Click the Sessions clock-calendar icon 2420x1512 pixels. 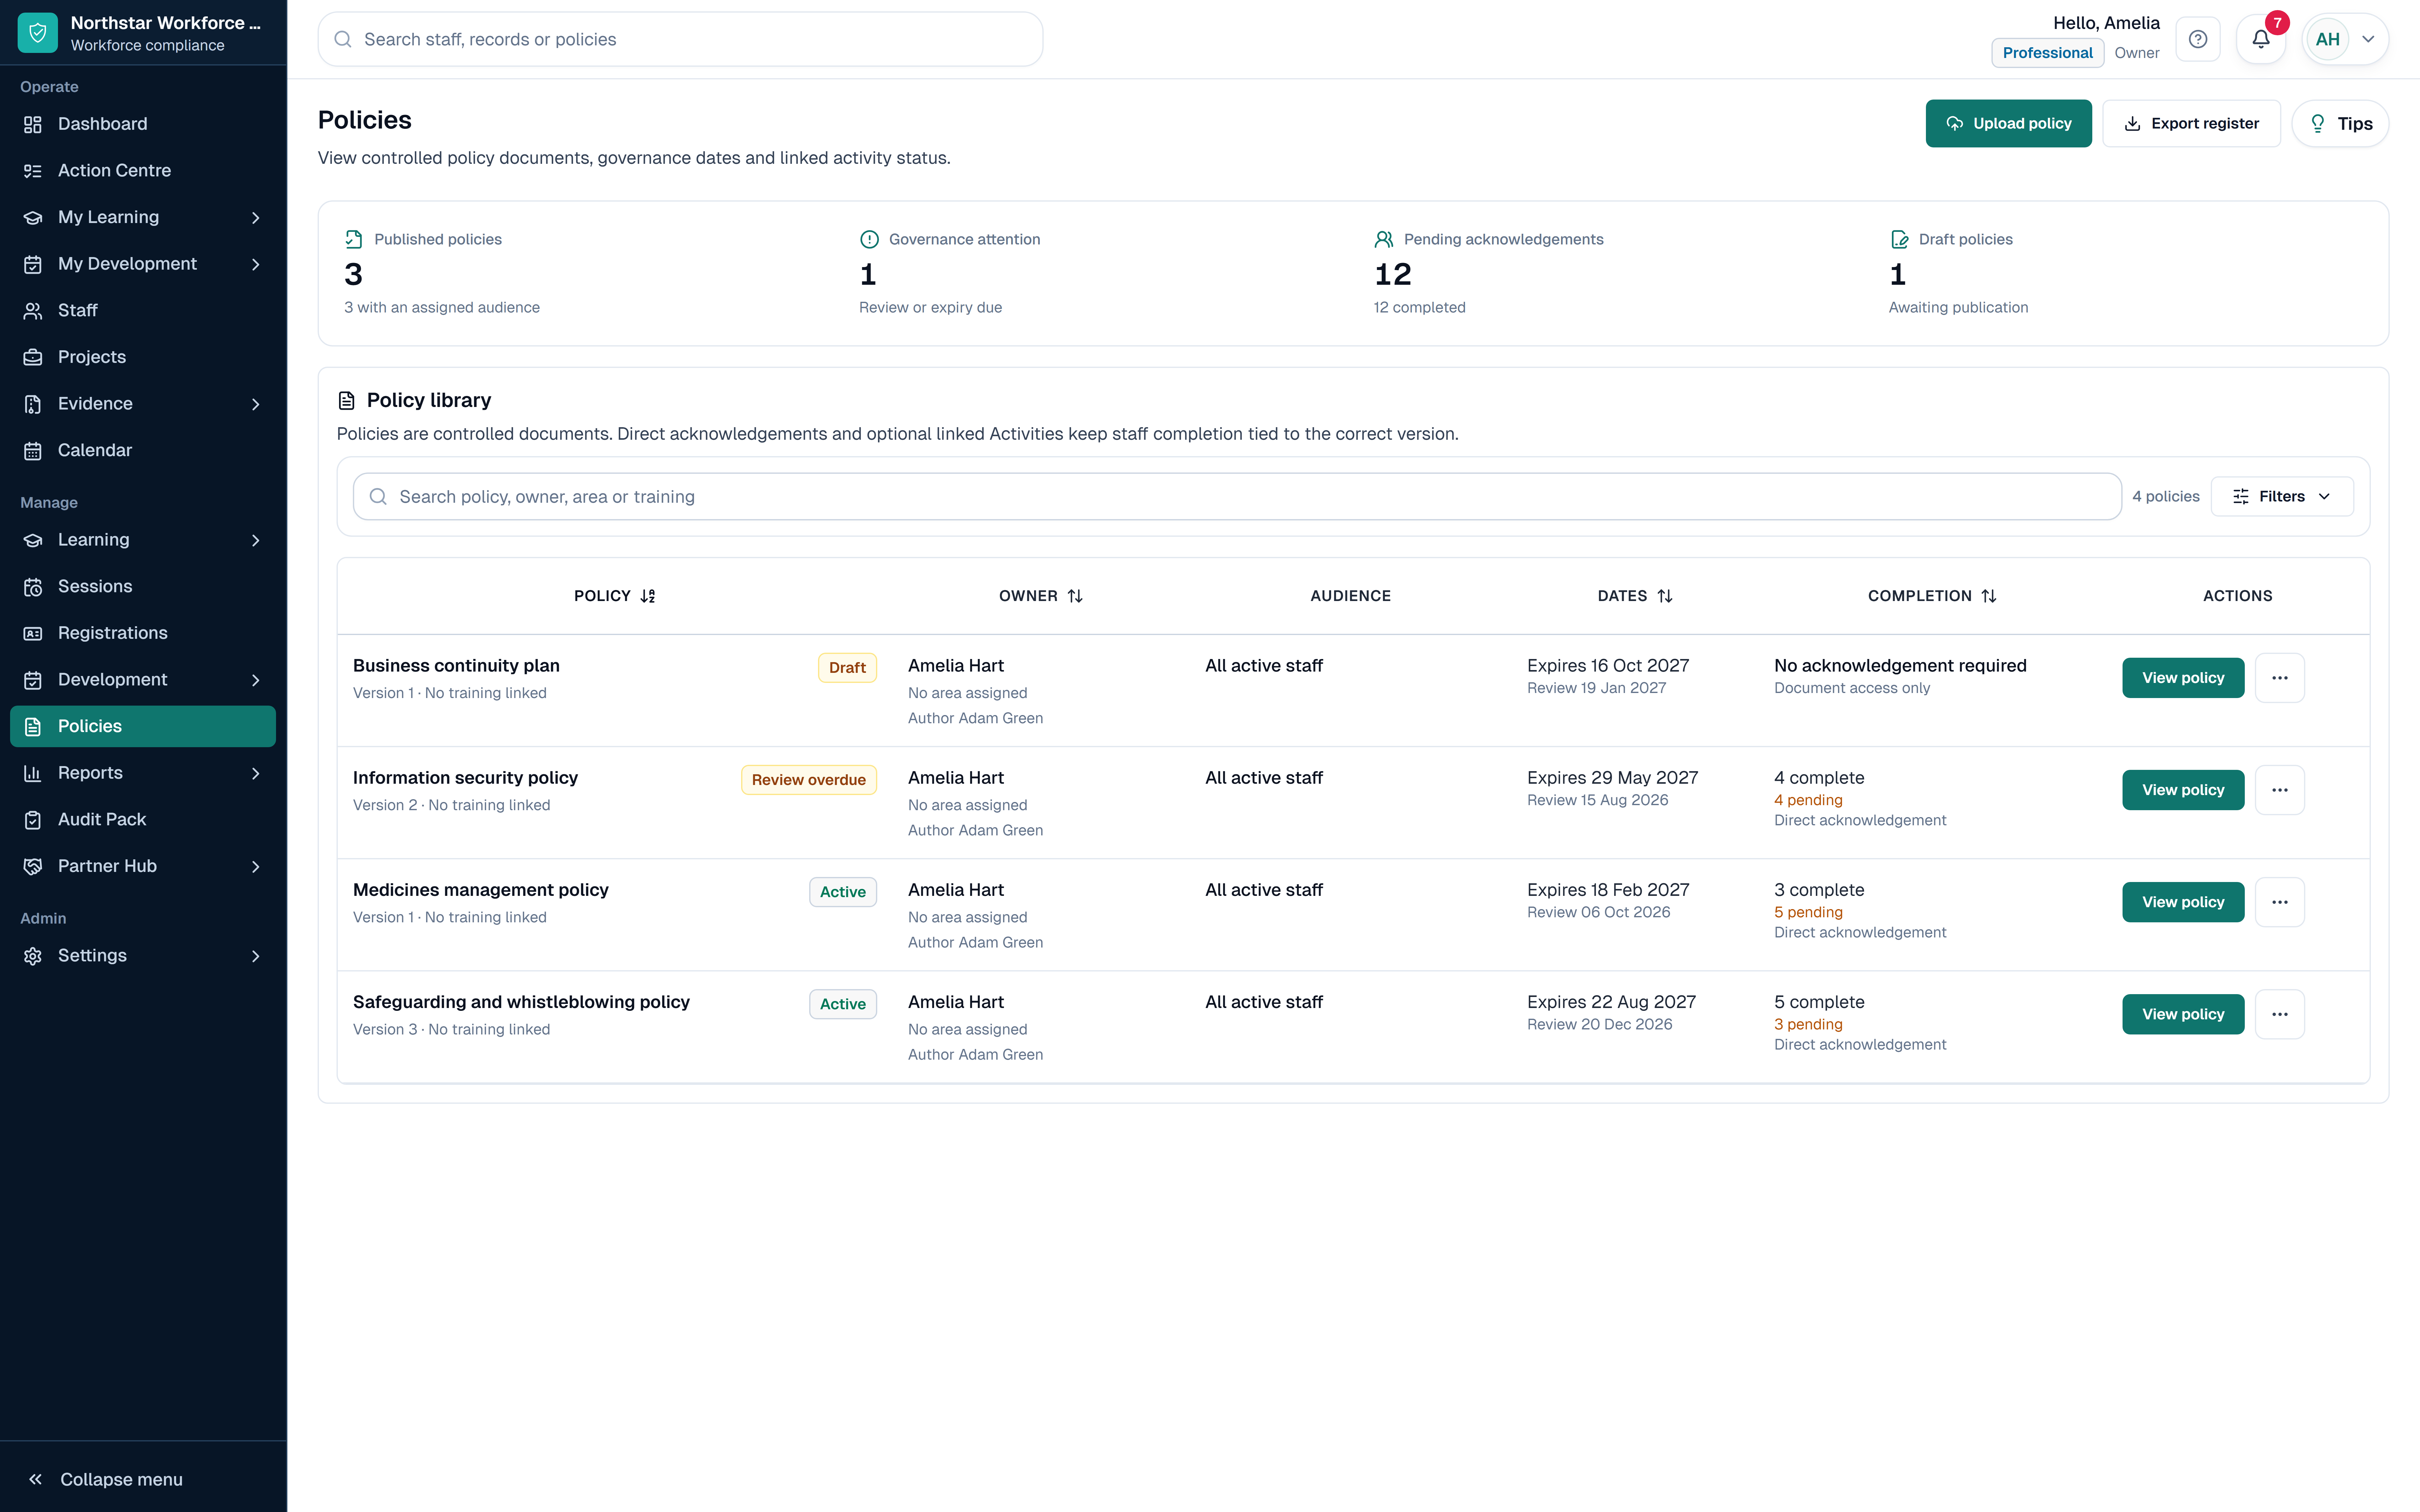[x=33, y=587]
